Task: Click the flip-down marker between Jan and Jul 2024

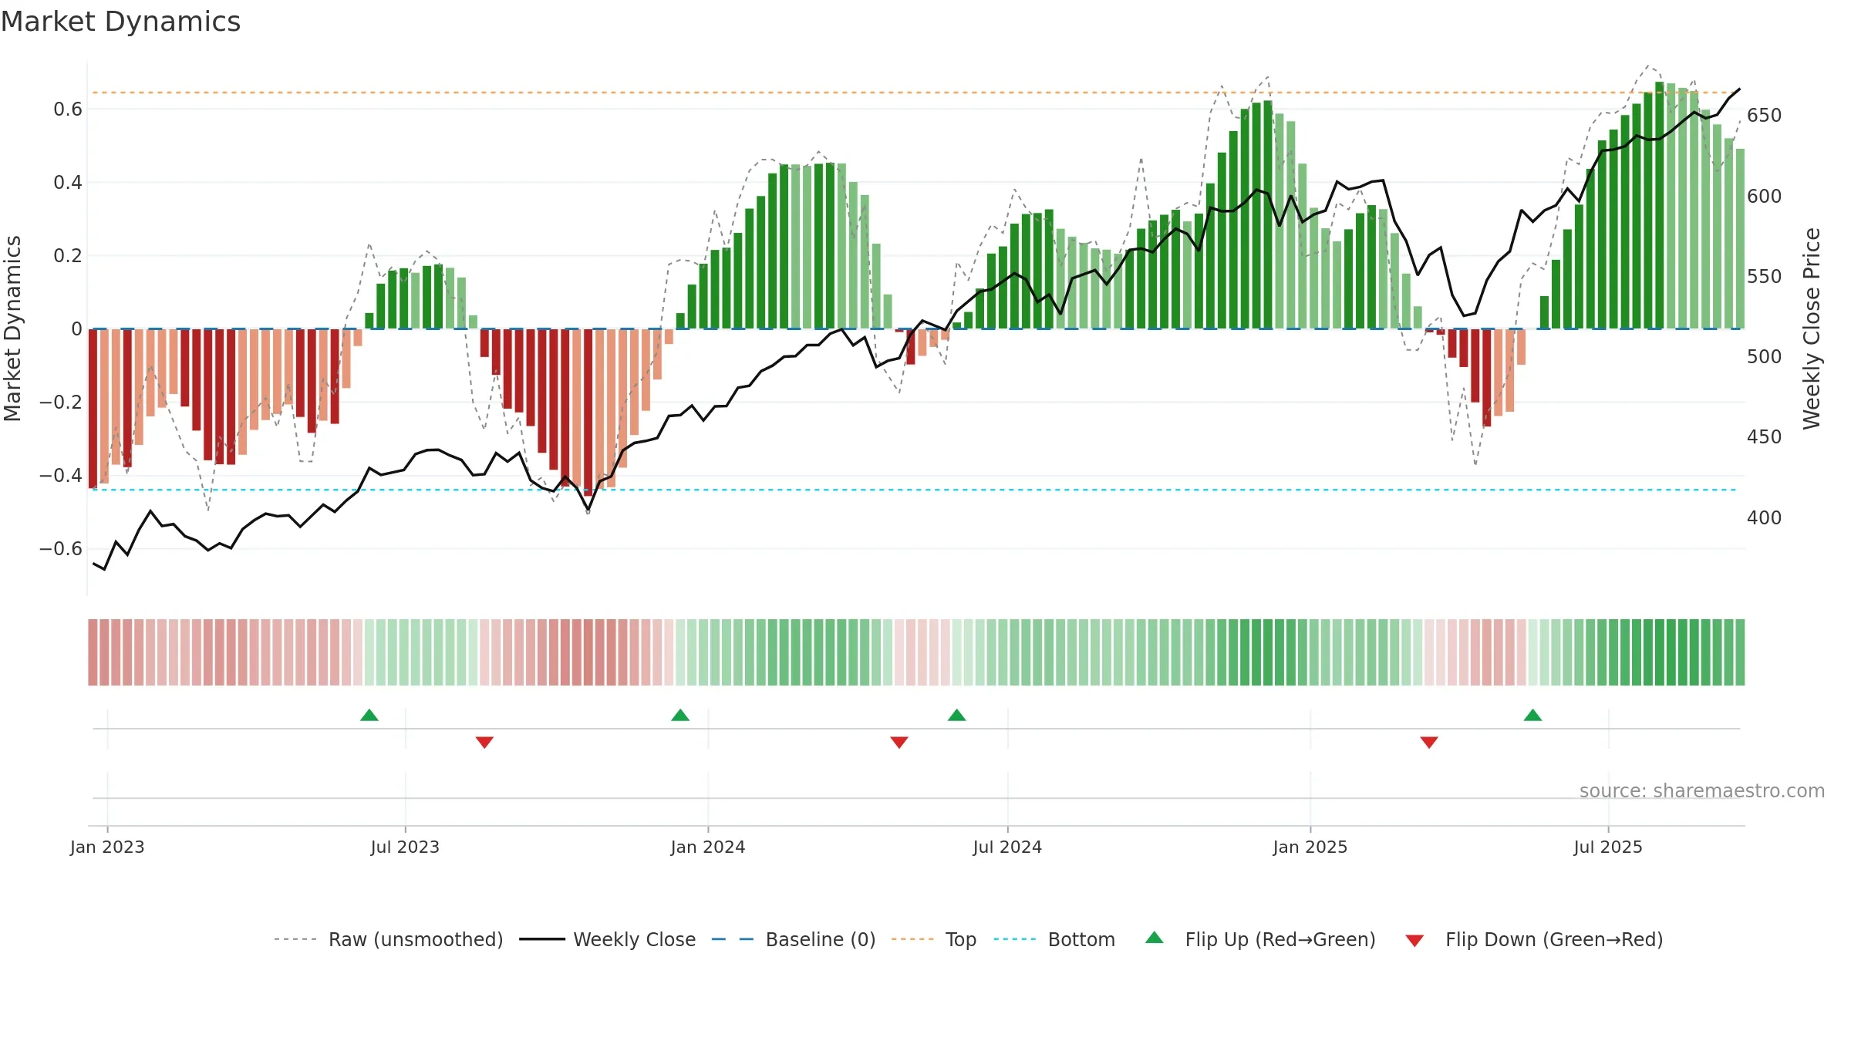Action: coord(899,743)
